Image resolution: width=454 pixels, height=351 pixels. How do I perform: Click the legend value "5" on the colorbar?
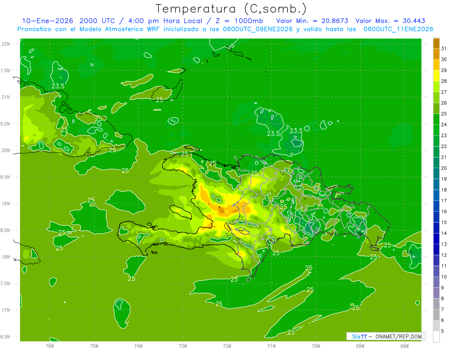pyautogui.click(x=443, y=331)
